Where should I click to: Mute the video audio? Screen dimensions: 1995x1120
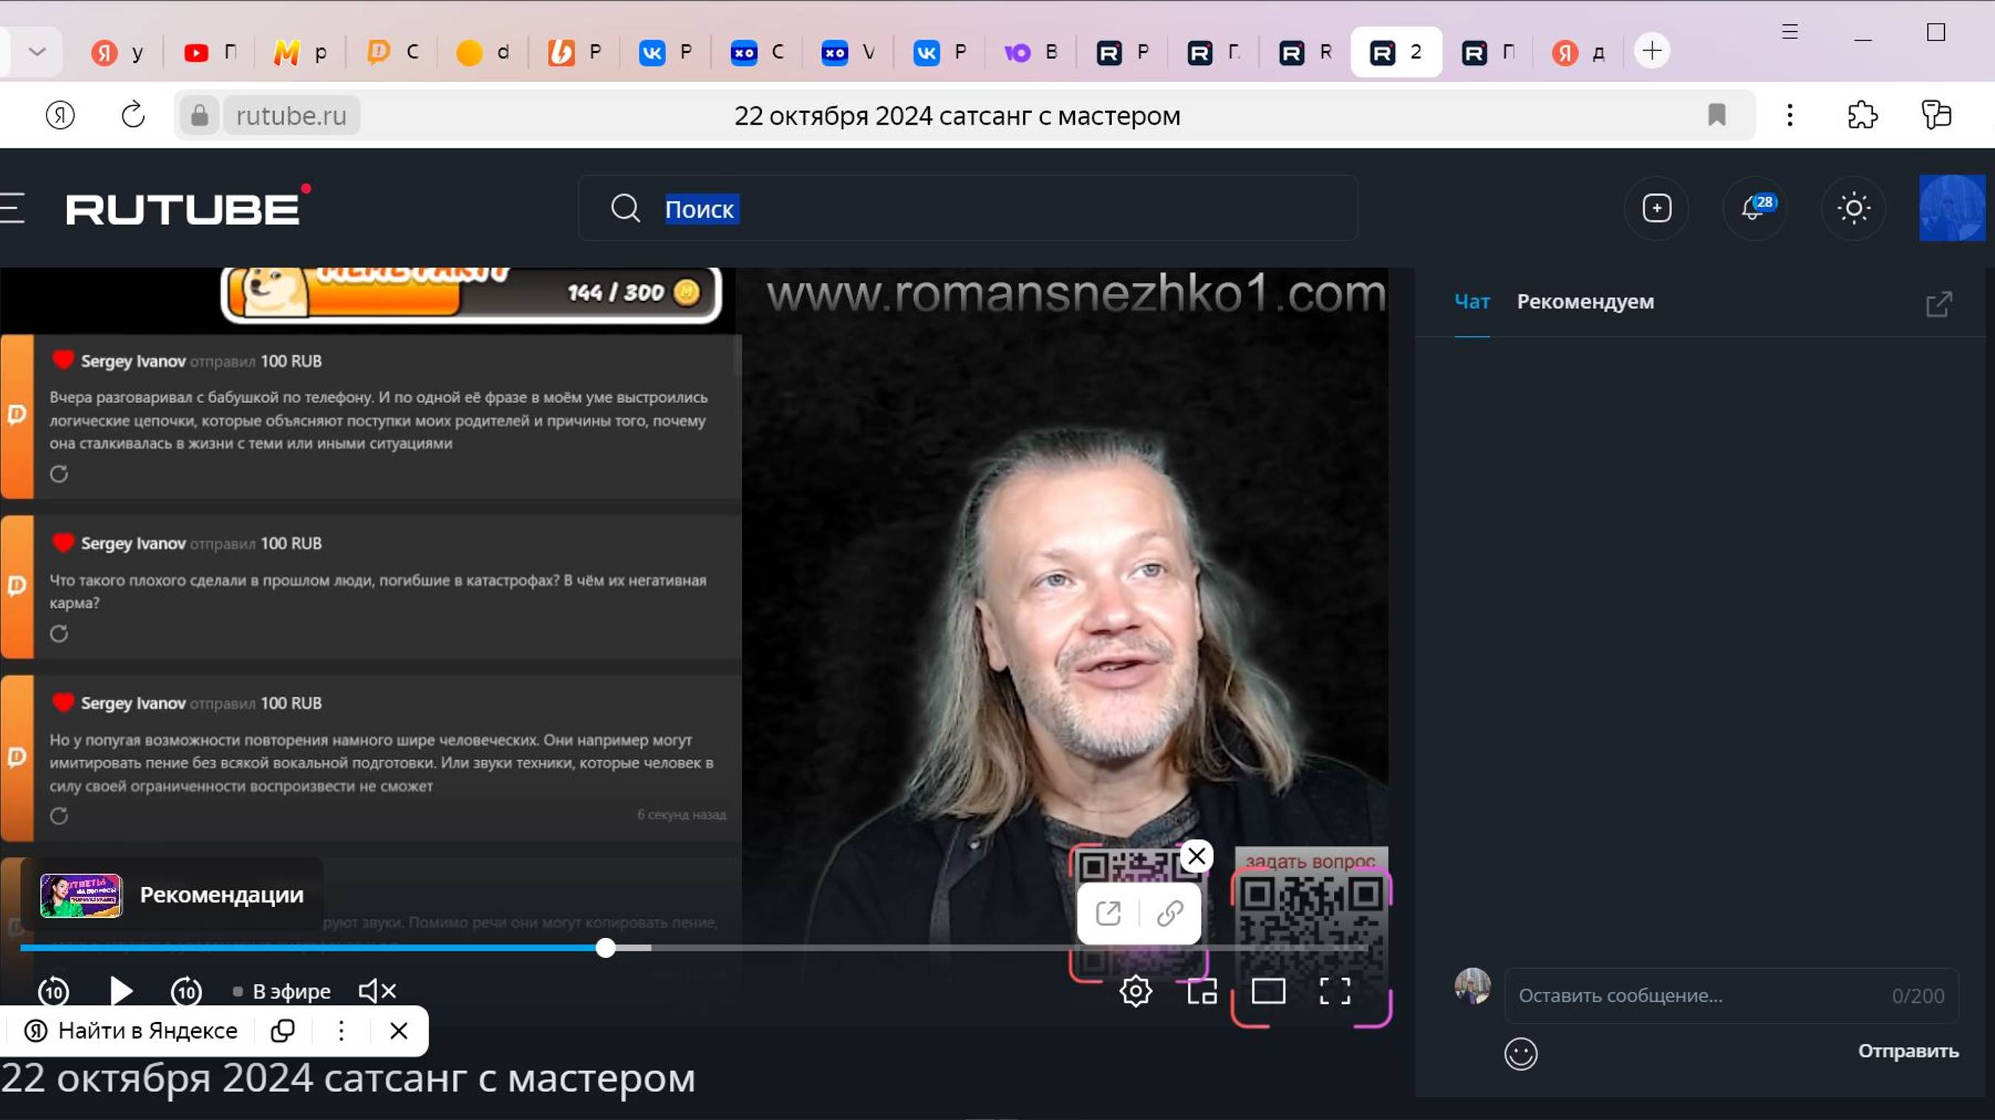pos(376,991)
